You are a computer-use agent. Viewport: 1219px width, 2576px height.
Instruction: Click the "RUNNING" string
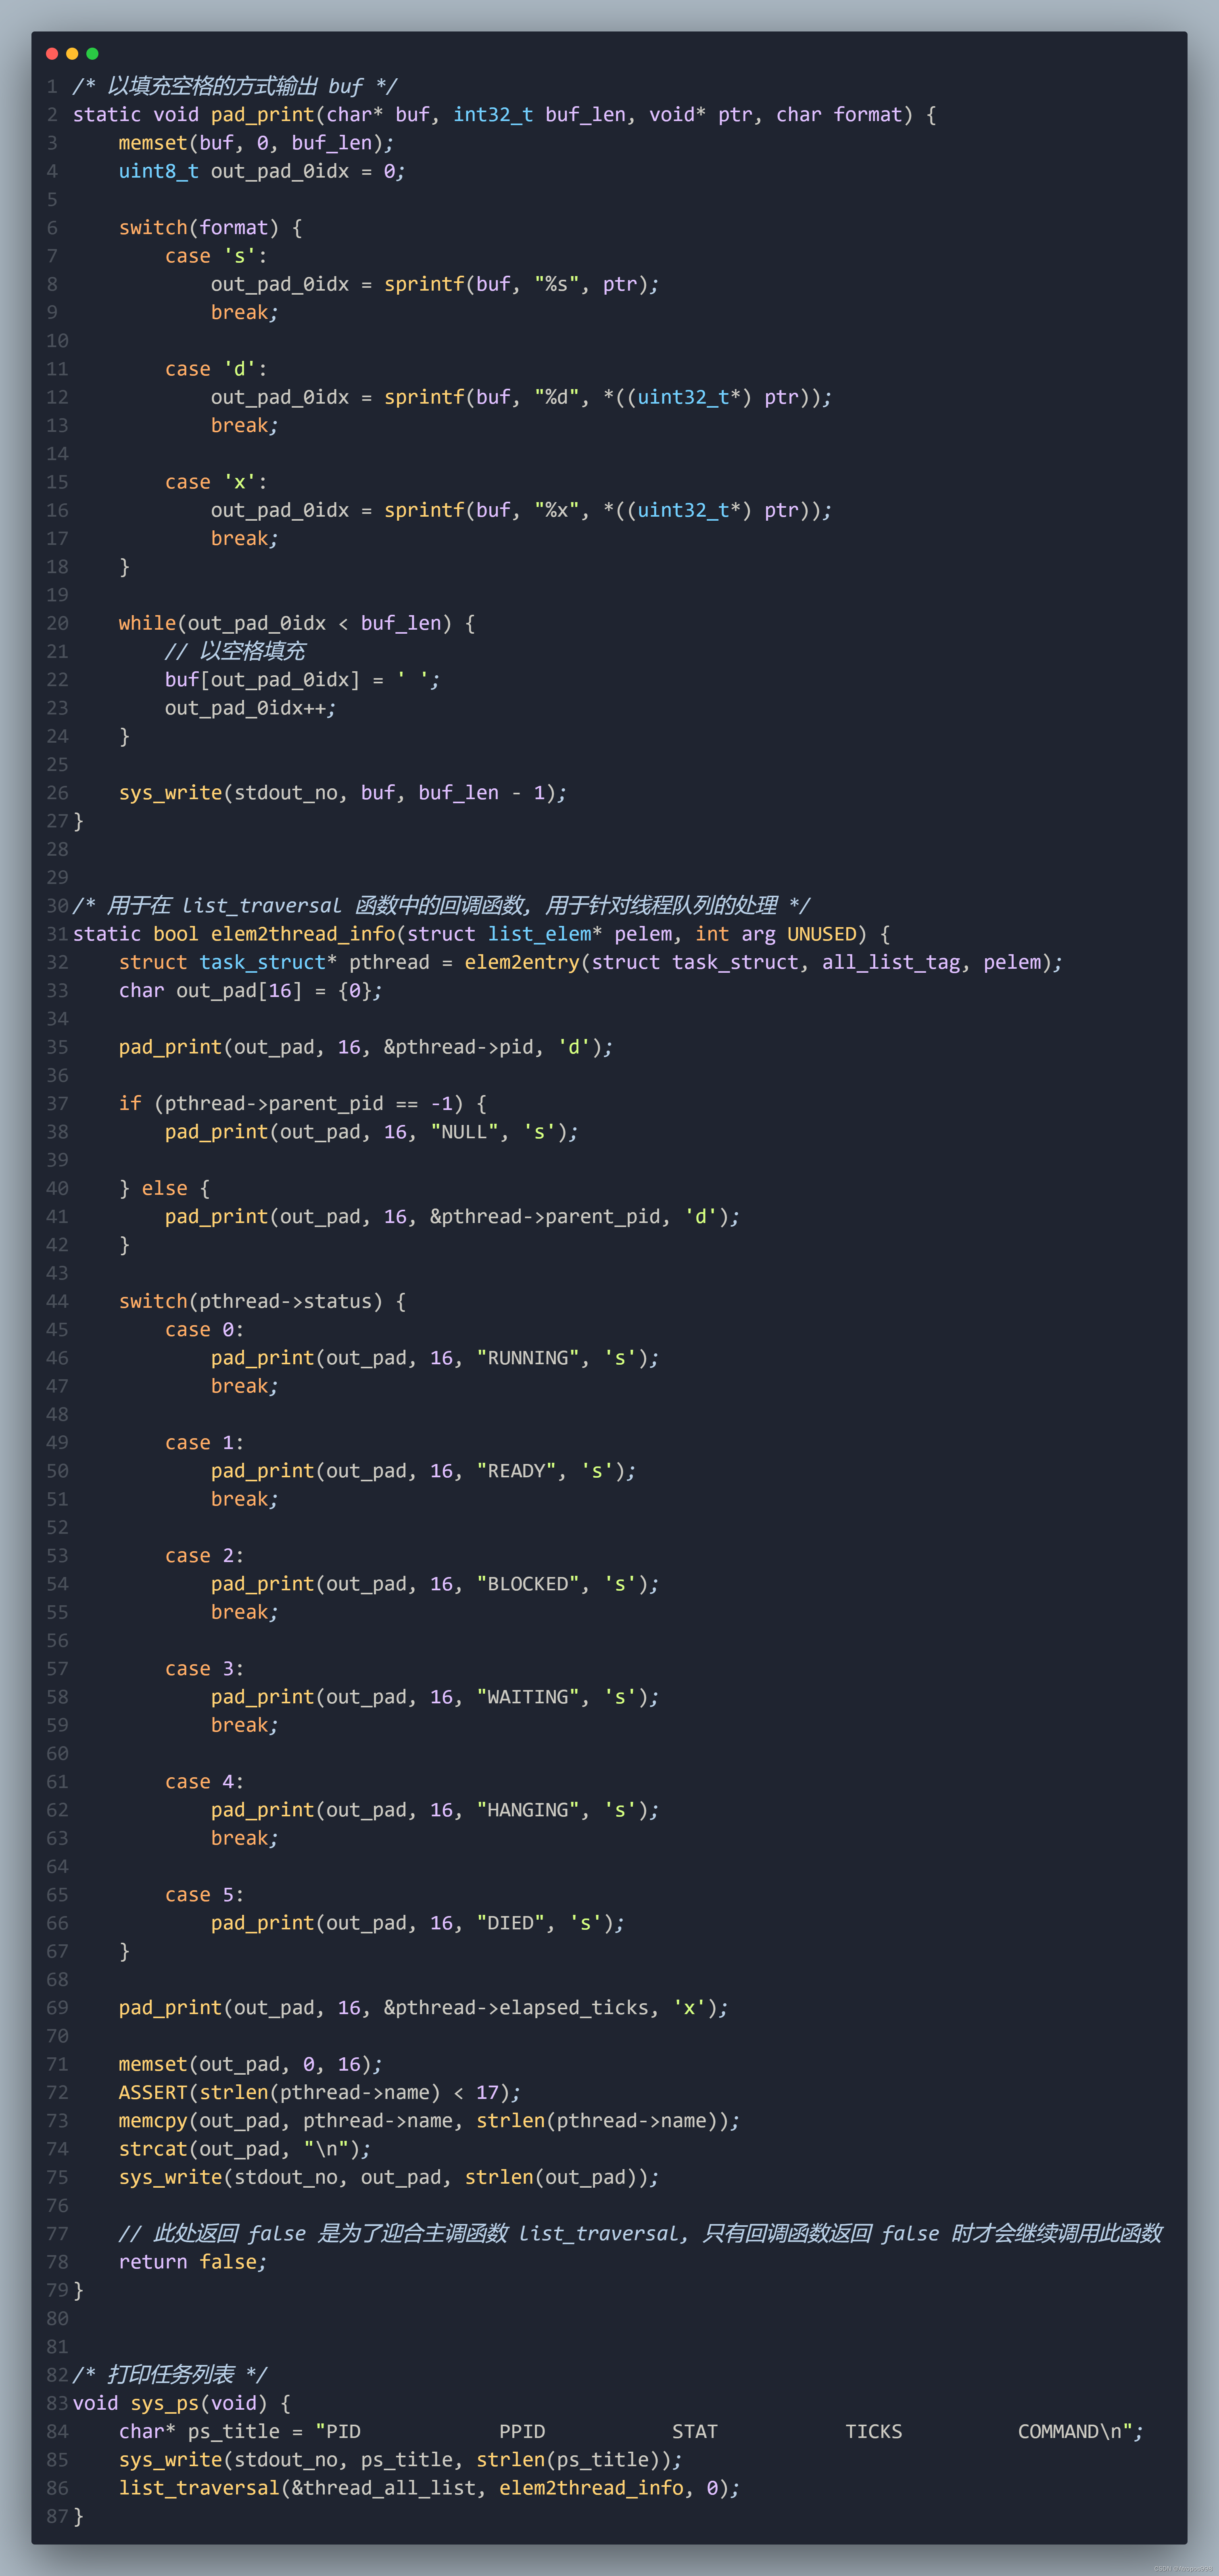pos(528,1358)
